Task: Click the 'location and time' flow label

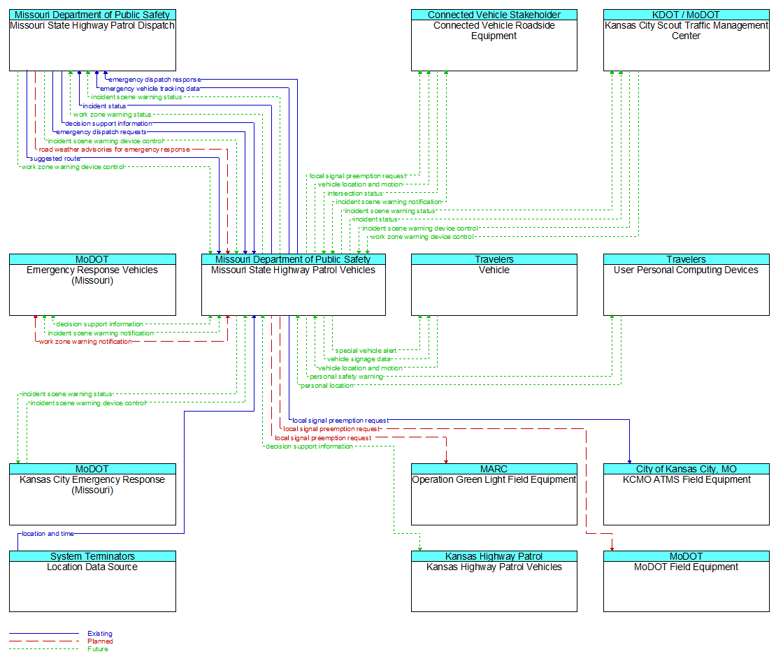Action: 48,534
